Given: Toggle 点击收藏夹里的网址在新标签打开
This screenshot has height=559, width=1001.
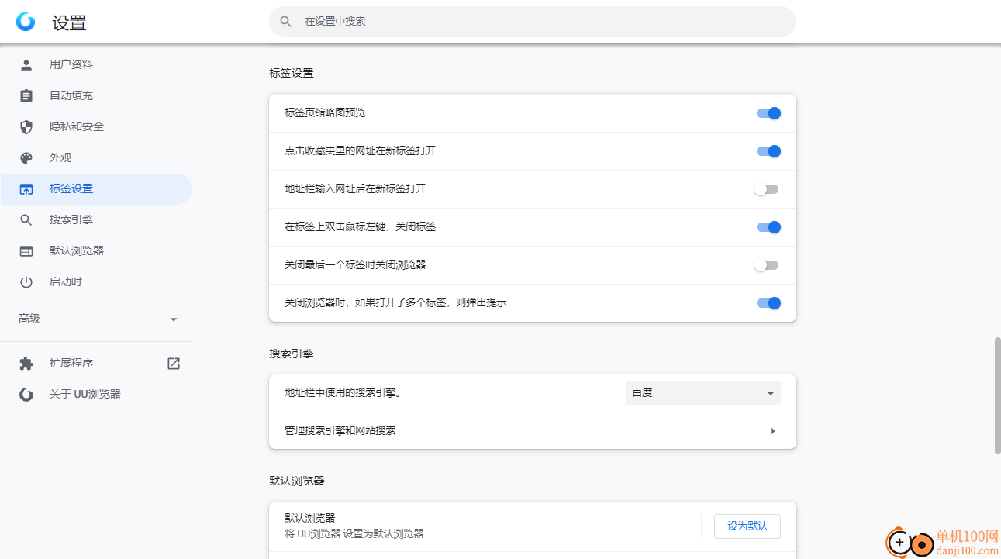Looking at the screenshot, I should point(768,151).
